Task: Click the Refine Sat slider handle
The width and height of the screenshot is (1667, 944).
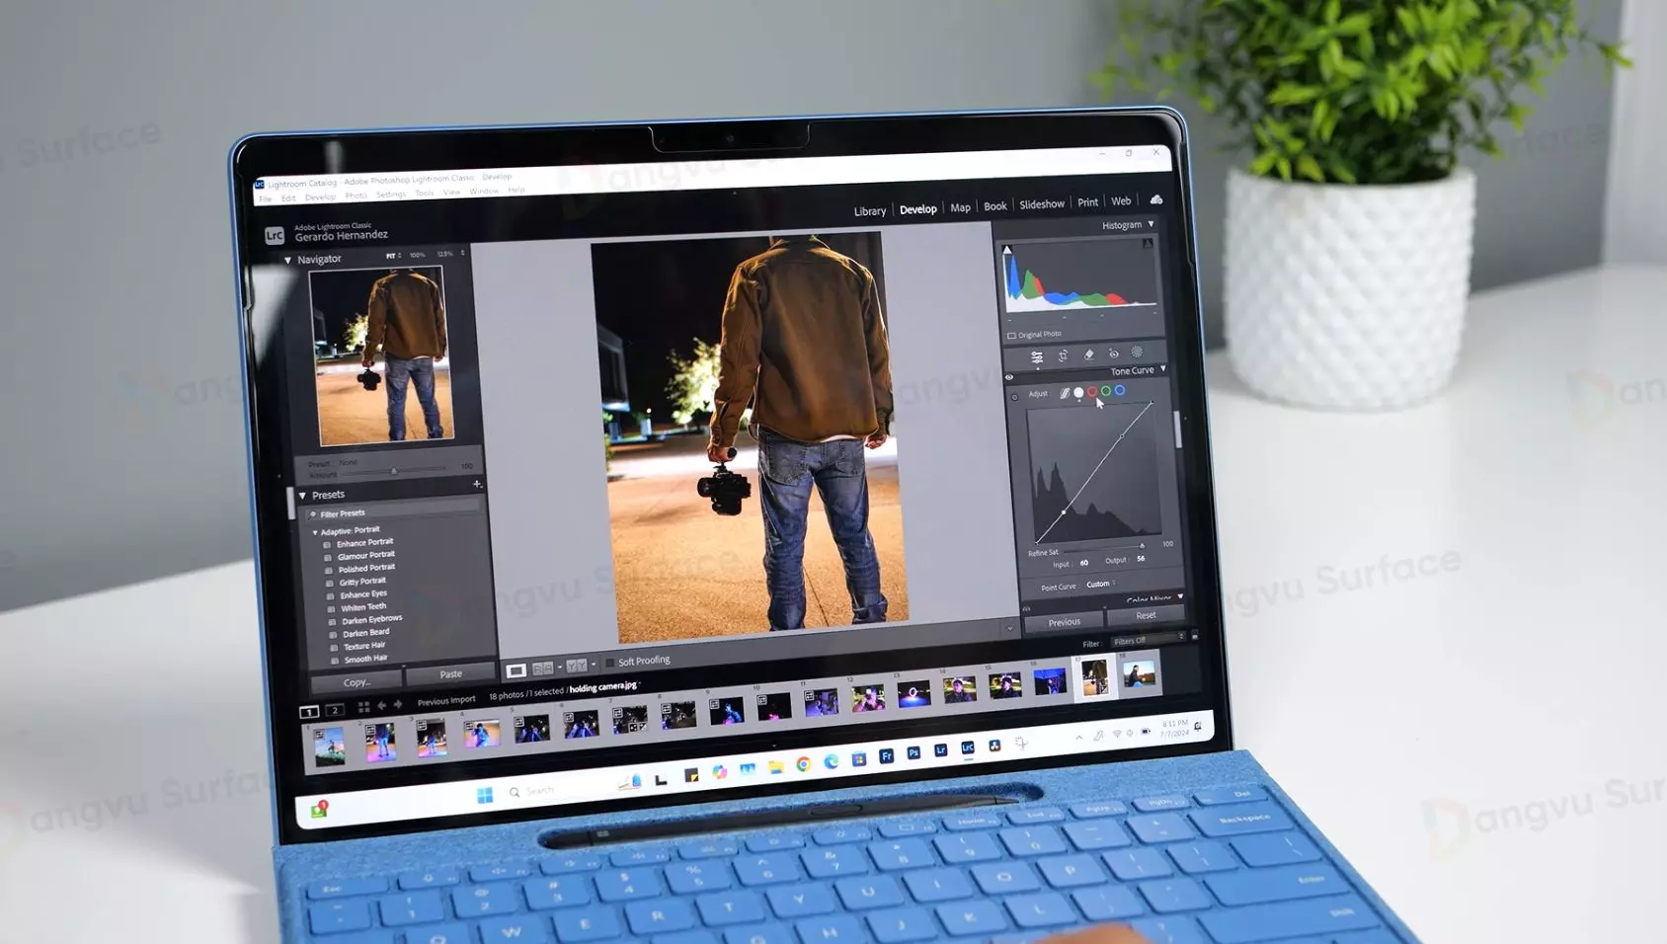Action: (1142, 545)
